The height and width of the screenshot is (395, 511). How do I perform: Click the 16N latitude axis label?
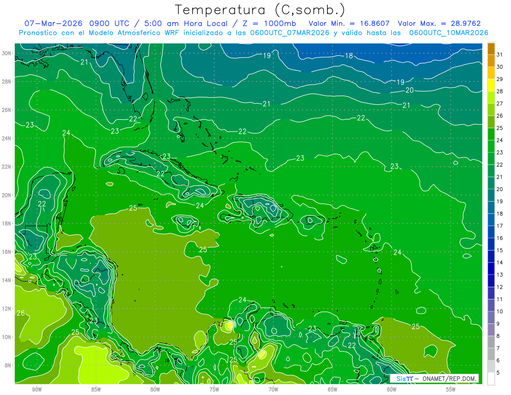[7, 252]
